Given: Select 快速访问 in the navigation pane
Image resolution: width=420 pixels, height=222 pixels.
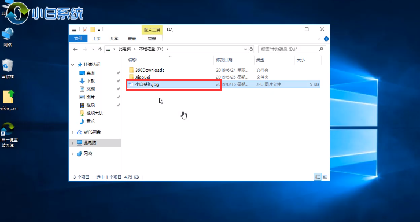Looking at the screenshot, I should click(x=92, y=65).
